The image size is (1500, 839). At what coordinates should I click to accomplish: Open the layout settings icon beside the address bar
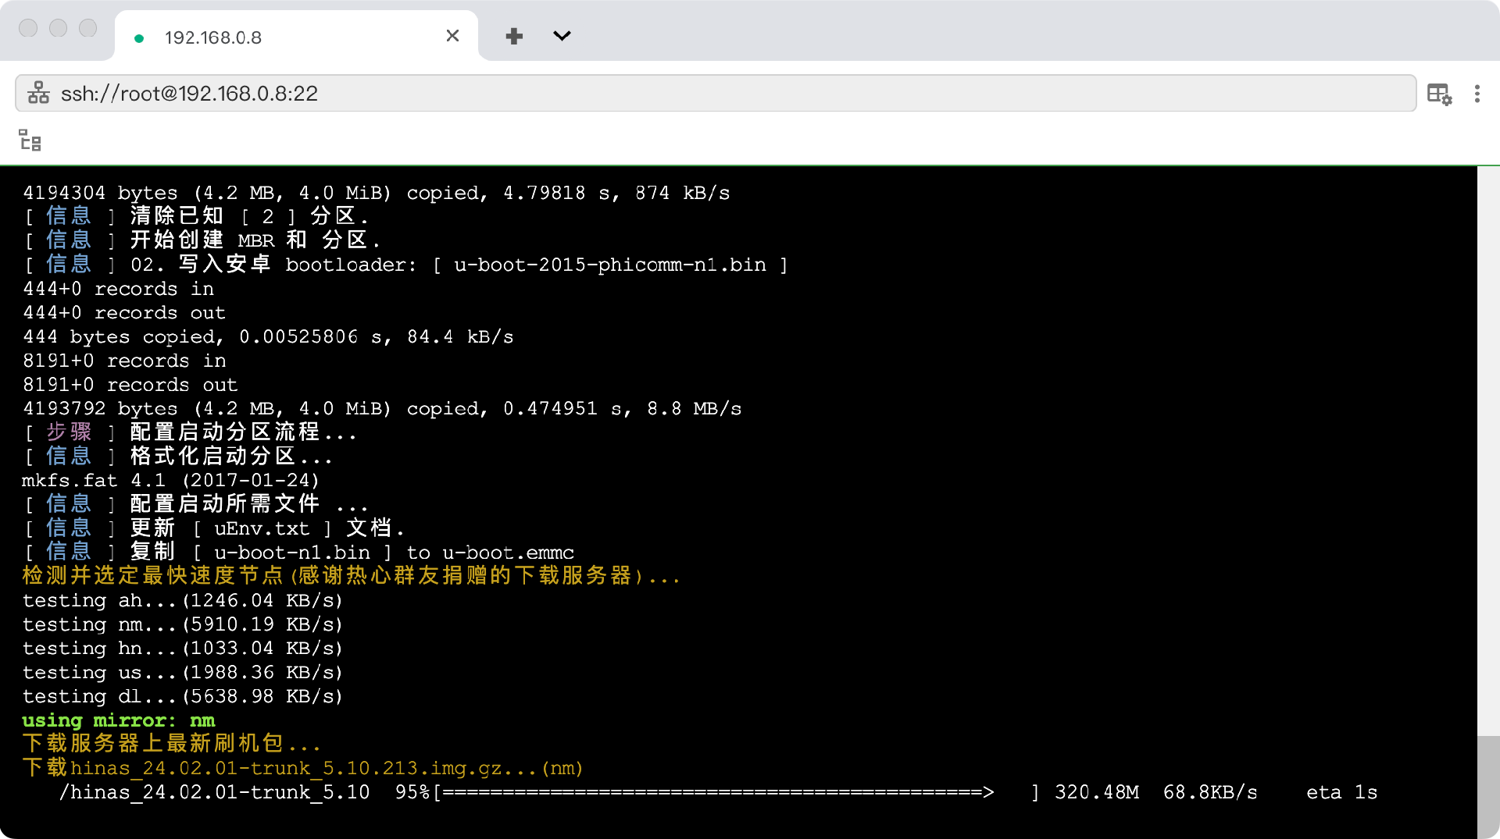click(x=1438, y=94)
